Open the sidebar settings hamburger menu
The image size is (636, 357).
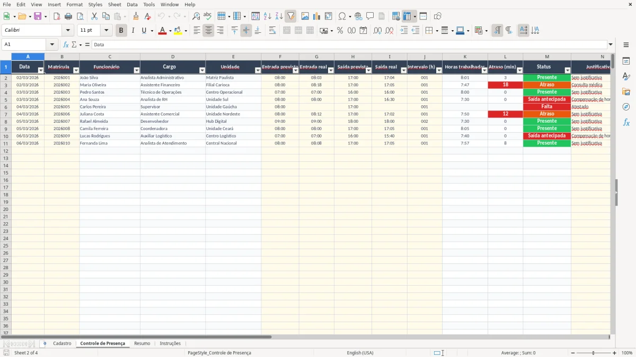[626, 45]
